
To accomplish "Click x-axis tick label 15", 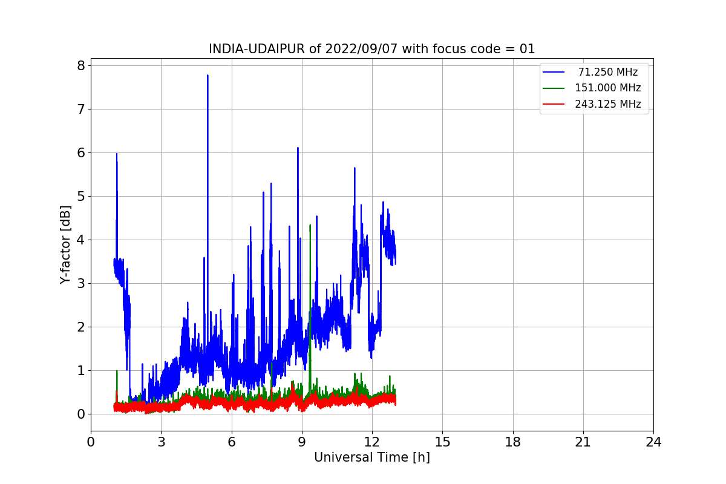I will pos(442,442).
